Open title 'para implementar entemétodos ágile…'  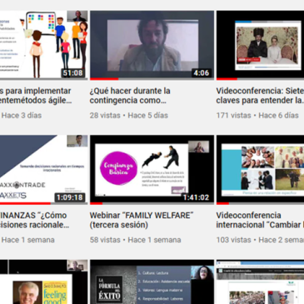point(36,96)
